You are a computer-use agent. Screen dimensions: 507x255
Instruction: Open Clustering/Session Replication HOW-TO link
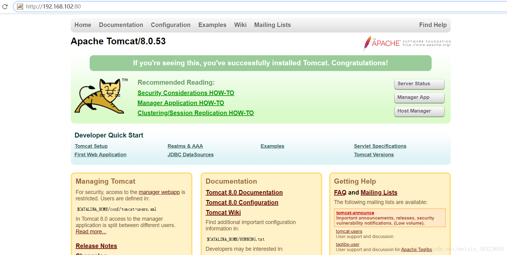(x=195, y=113)
